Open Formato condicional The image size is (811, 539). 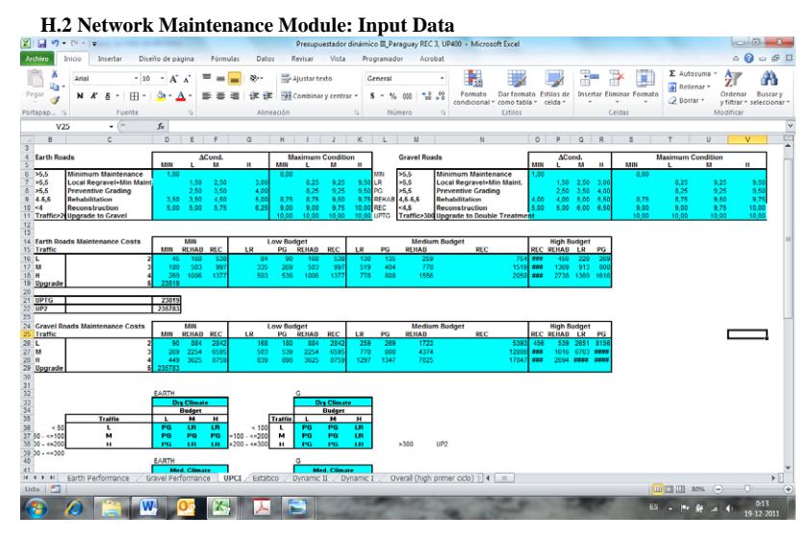(x=472, y=87)
